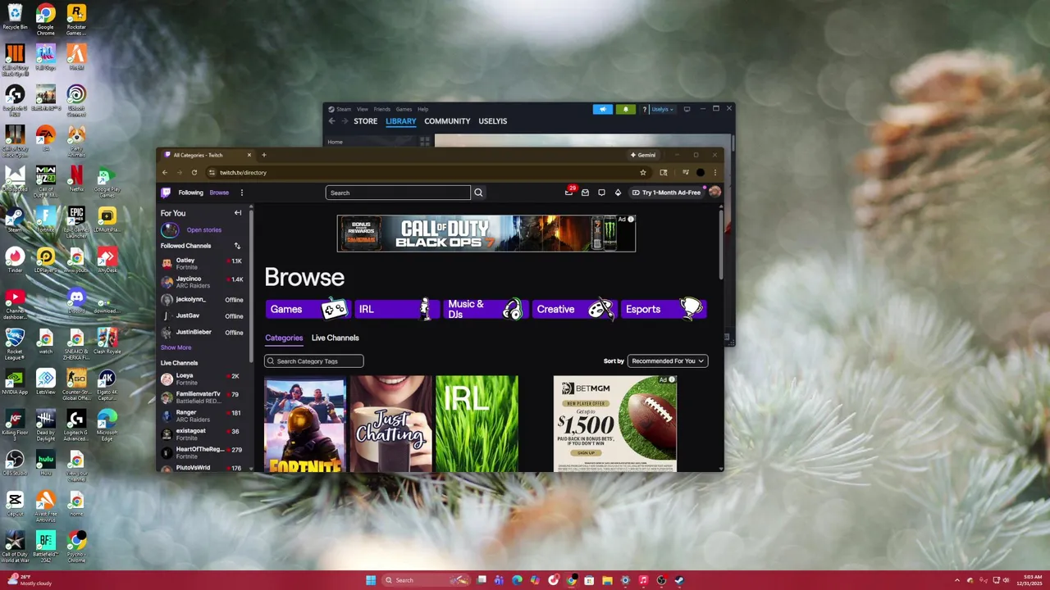Open the Steam icon on the taskbar
The width and height of the screenshot is (1050, 590).
click(x=679, y=580)
